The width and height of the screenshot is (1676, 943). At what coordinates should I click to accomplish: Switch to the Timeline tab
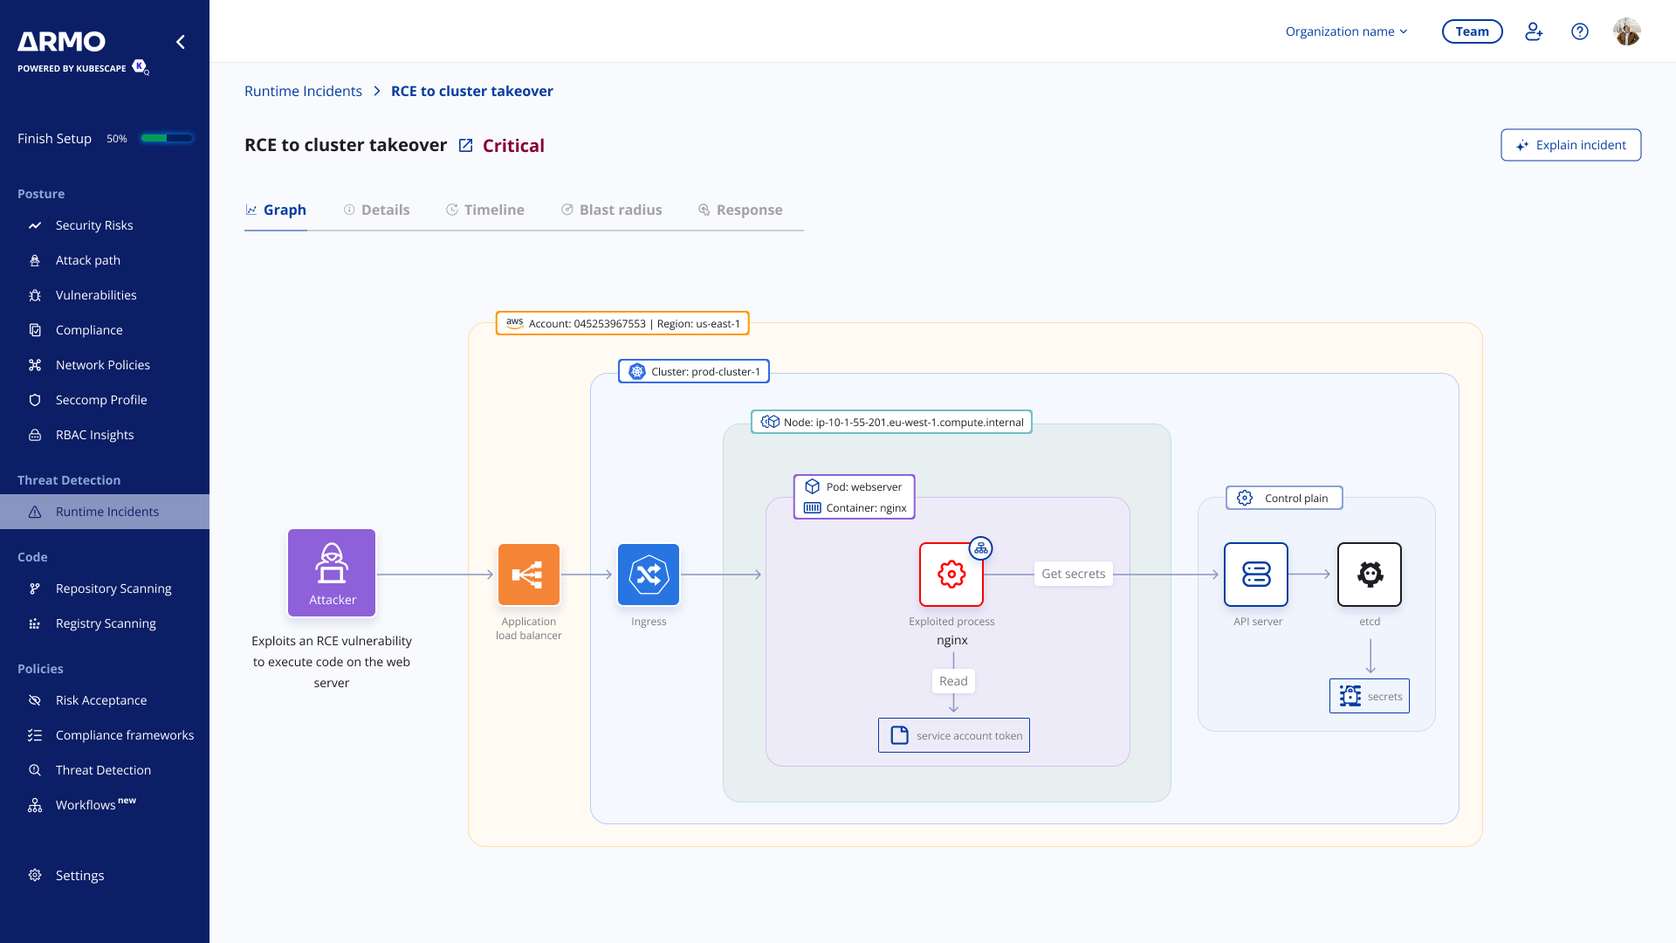485,210
